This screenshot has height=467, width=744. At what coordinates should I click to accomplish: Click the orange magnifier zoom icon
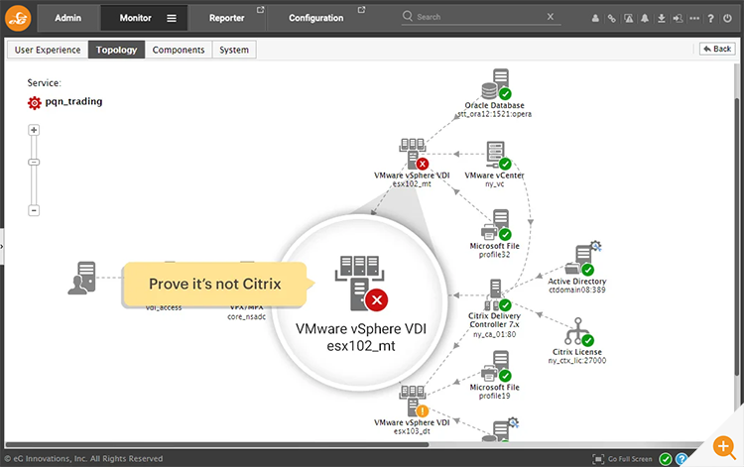click(x=724, y=446)
